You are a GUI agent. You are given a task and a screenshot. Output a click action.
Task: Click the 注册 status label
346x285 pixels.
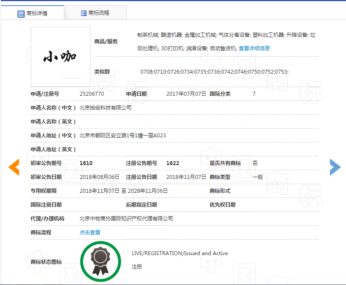[x=137, y=267]
